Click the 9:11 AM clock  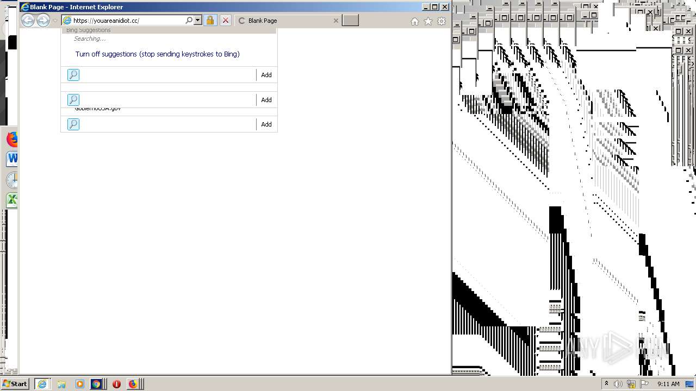[x=668, y=384]
